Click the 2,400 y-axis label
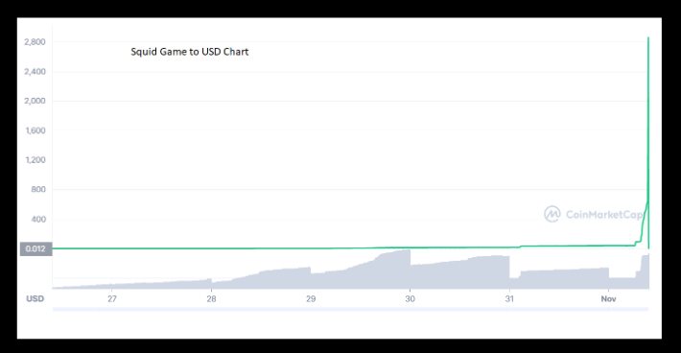Screen dimensions: 681x353 [35, 71]
